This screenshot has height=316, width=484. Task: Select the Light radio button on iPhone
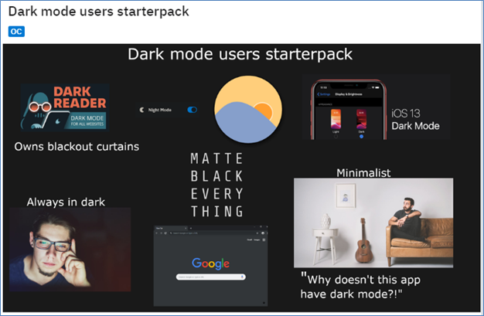pyautogui.click(x=336, y=137)
